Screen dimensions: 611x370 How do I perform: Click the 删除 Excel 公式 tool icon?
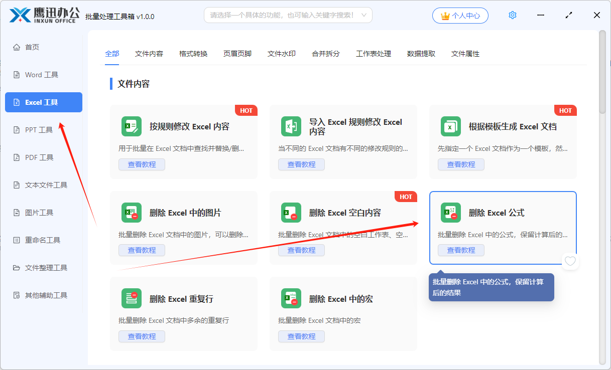click(x=450, y=213)
